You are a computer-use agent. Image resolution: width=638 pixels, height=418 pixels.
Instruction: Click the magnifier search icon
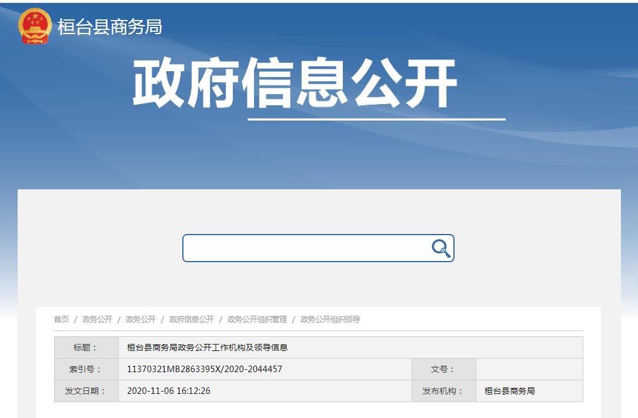[x=440, y=248]
